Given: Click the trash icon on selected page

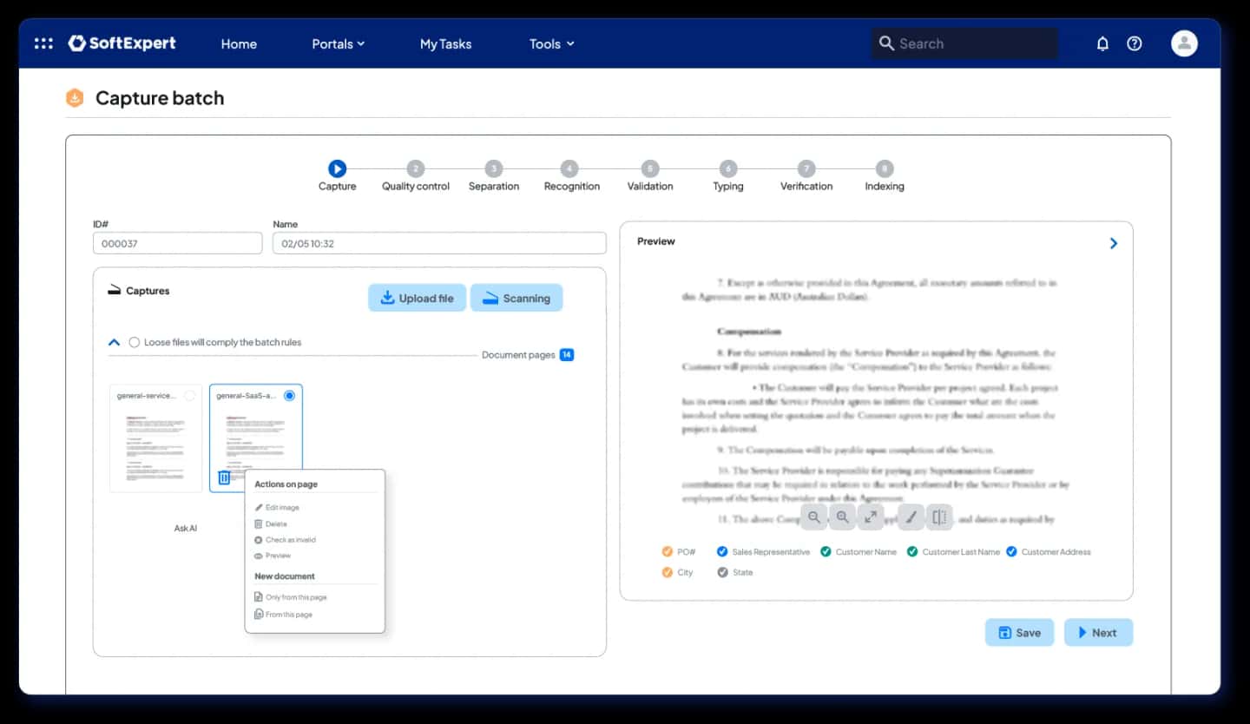Looking at the screenshot, I should click(224, 477).
